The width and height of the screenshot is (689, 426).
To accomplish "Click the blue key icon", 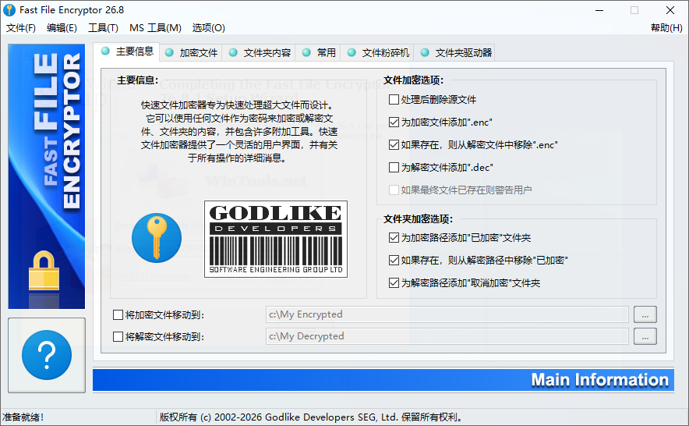I will [157, 238].
